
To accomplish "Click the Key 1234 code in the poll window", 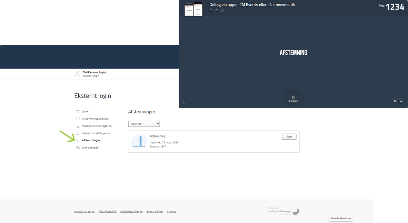I will pyautogui.click(x=391, y=7).
